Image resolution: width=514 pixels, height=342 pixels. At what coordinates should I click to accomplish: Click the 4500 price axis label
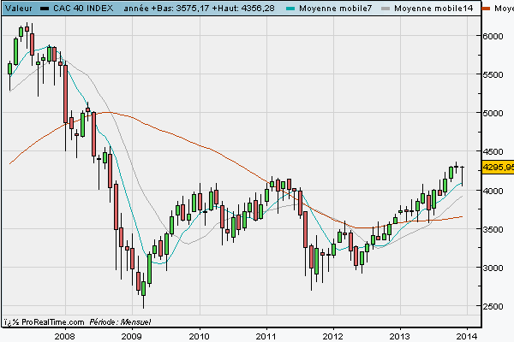point(493,152)
